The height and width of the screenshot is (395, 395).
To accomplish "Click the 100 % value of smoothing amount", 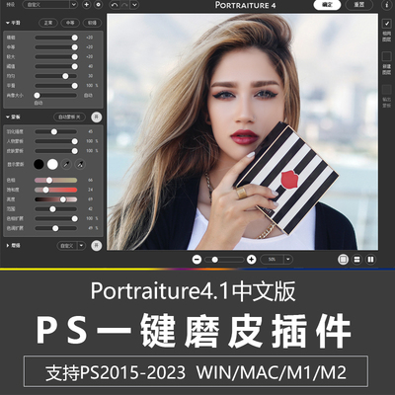I will coord(92,86).
